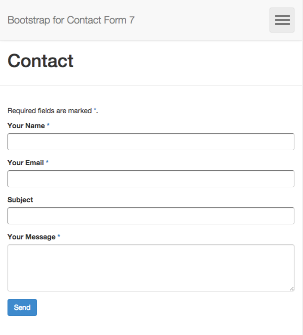The height and width of the screenshot is (335, 303).
Task: Click the asterisk beside Your Message
Action: (58, 236)
